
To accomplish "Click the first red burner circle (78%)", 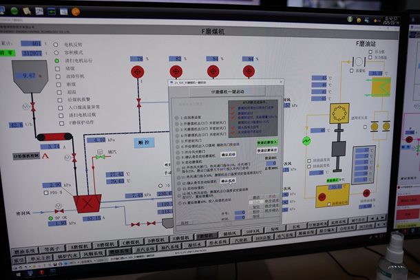I will click(x=138, y=71).
